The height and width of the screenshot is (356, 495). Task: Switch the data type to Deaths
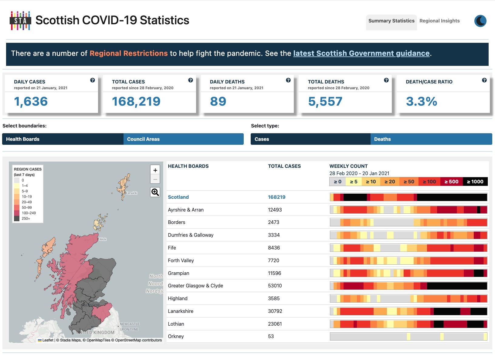tap(431, 139)
